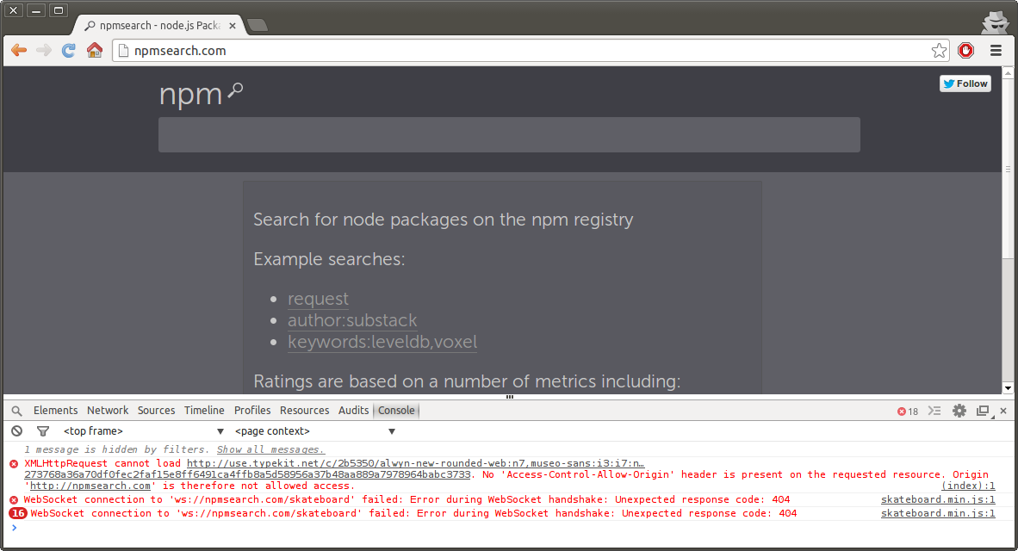Focus the npm package search box

(x=509, y=135)
